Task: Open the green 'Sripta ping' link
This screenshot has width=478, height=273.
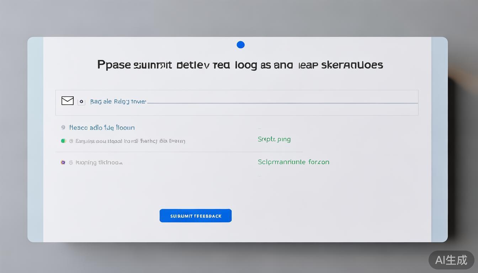Action: pos(274,139)
